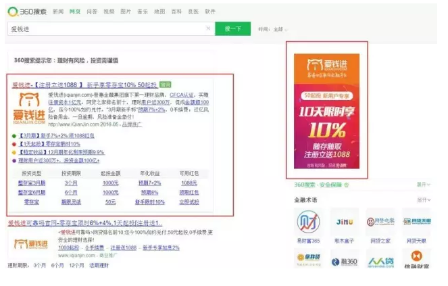Switch to the 图片 tab

pos(126,11)
